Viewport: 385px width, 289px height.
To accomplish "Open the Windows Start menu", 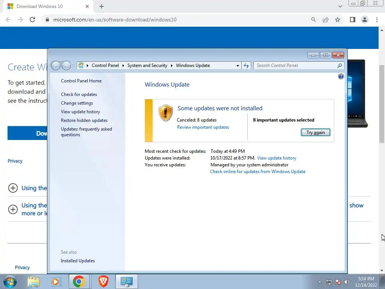I will [x=10, y=281].
